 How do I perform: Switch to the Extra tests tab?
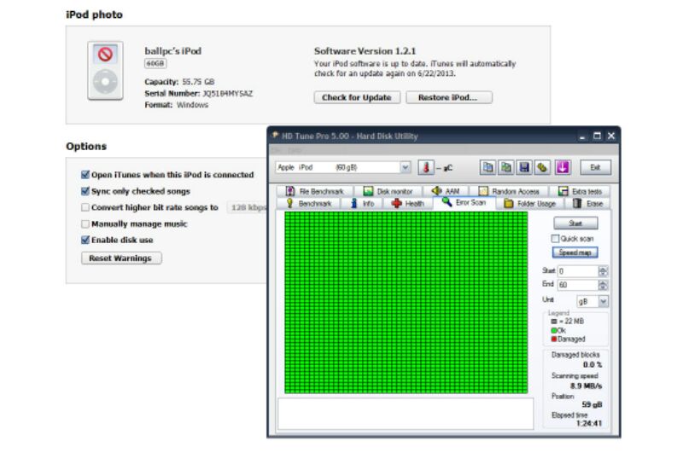pyautogui.click(x=580, y=191)
